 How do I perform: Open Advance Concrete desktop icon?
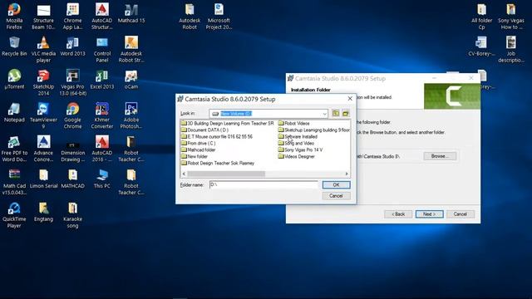point(43,149)
